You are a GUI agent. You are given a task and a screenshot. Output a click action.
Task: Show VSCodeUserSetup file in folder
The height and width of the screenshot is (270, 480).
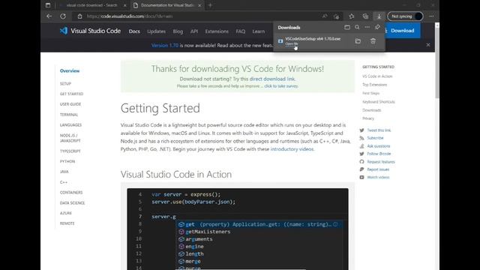coord(358,41)
